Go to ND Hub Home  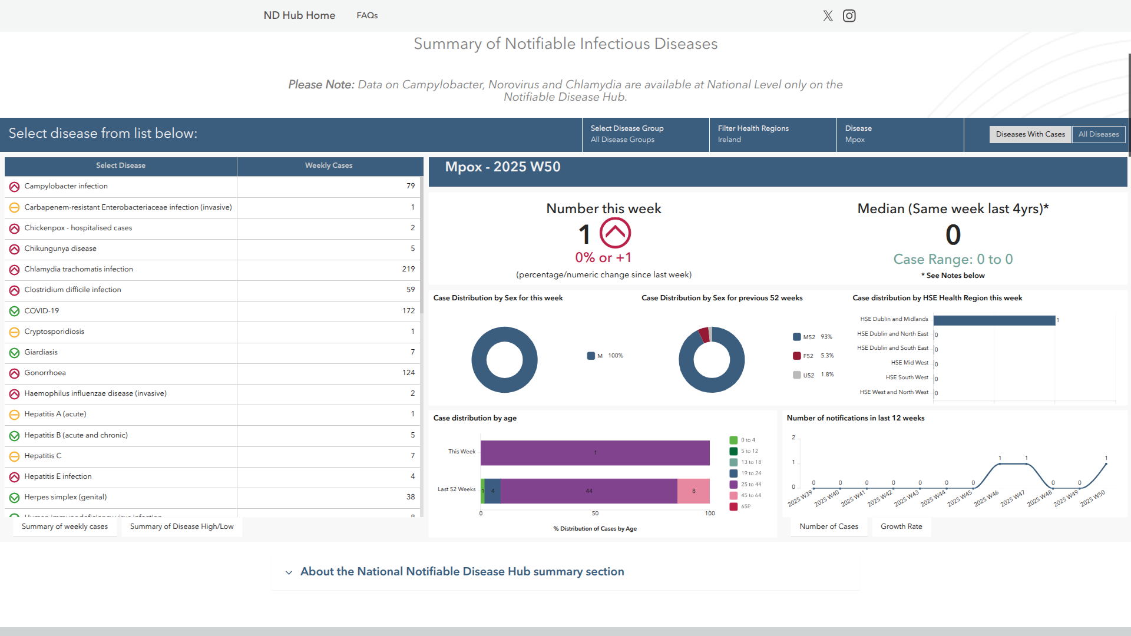point(299,15)
